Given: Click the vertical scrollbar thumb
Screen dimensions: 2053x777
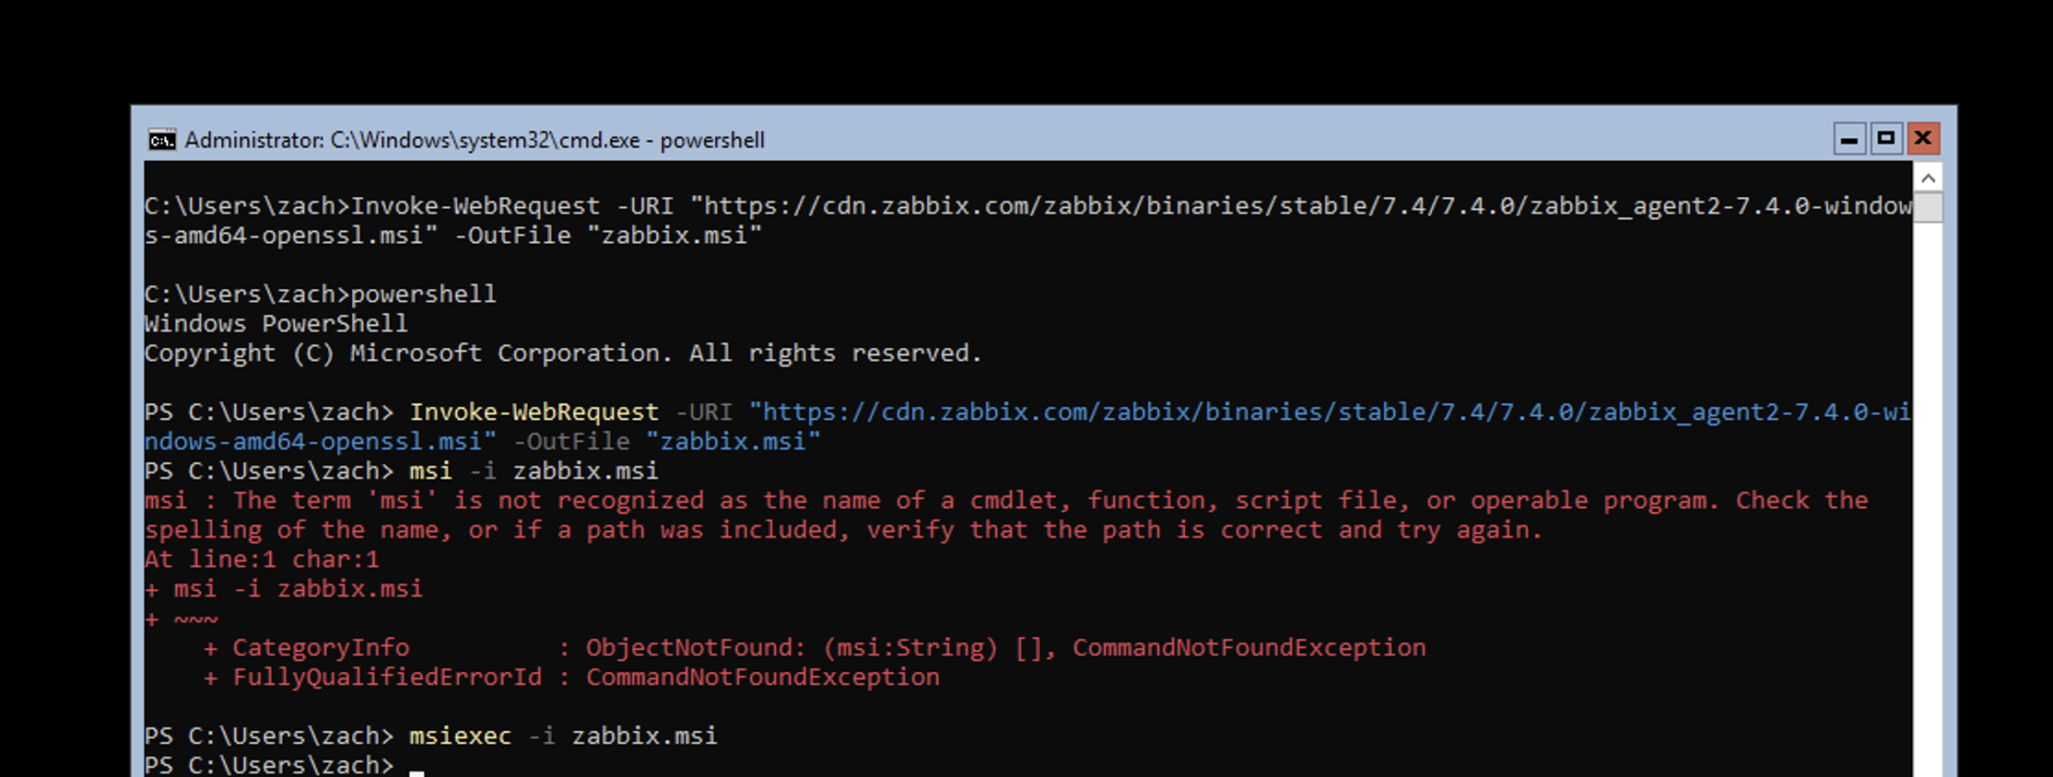Looking at the screenshot, I should tap(1928, 207).
